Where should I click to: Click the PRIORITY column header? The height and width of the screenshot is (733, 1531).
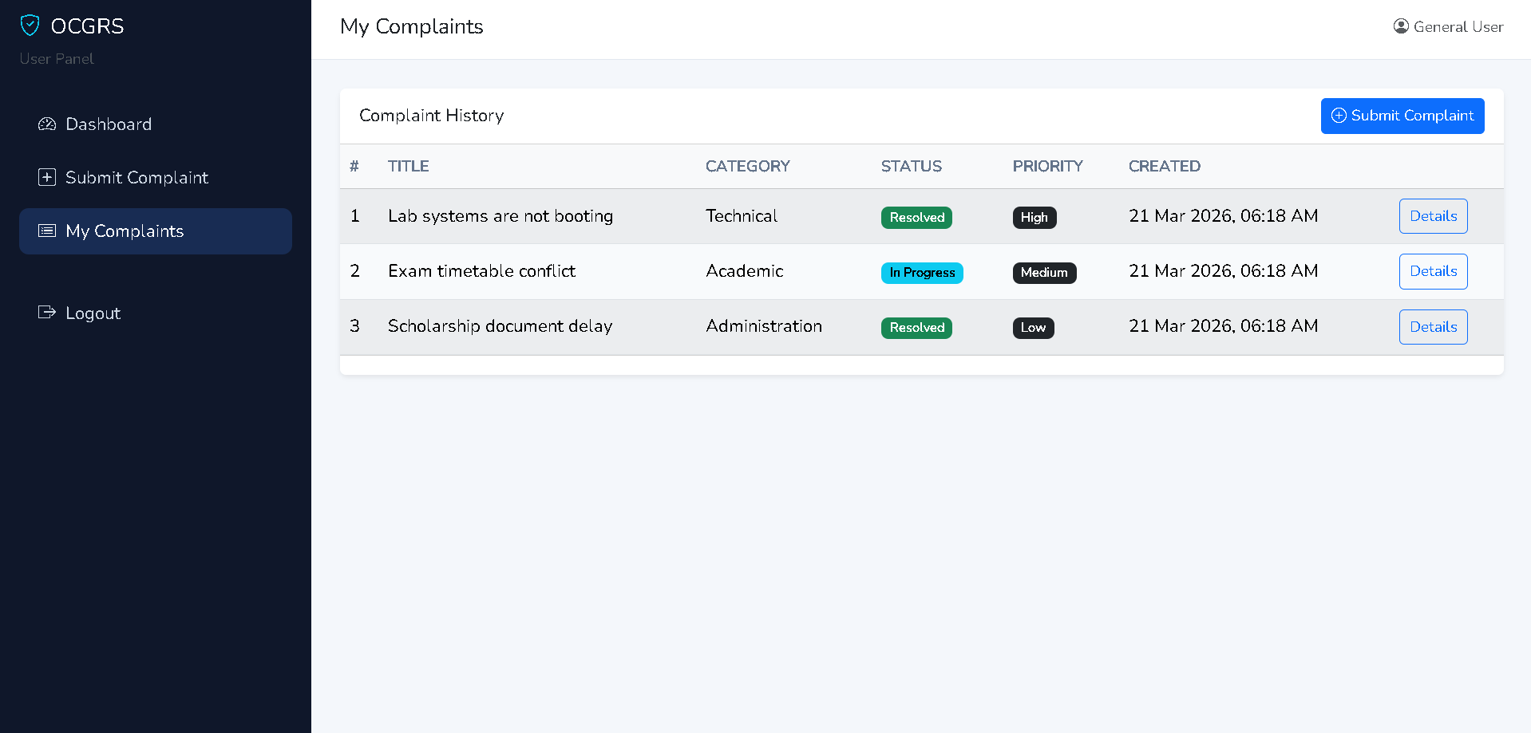[1048, 166]
